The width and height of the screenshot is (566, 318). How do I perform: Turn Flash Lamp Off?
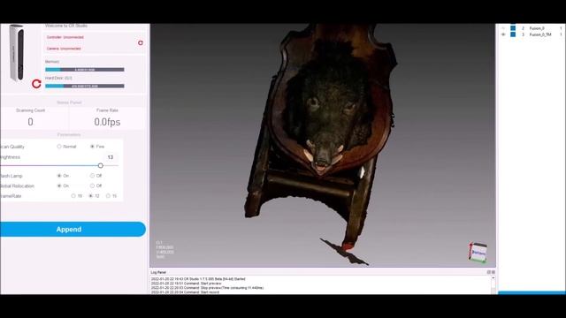coord(92,176)
